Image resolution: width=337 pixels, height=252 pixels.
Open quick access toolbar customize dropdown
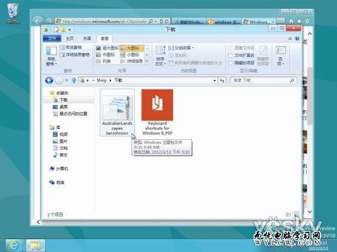pos(69,30)
